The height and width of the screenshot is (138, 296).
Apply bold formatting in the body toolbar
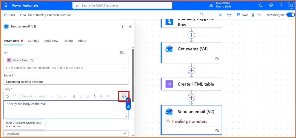click(x=74, y=96)
